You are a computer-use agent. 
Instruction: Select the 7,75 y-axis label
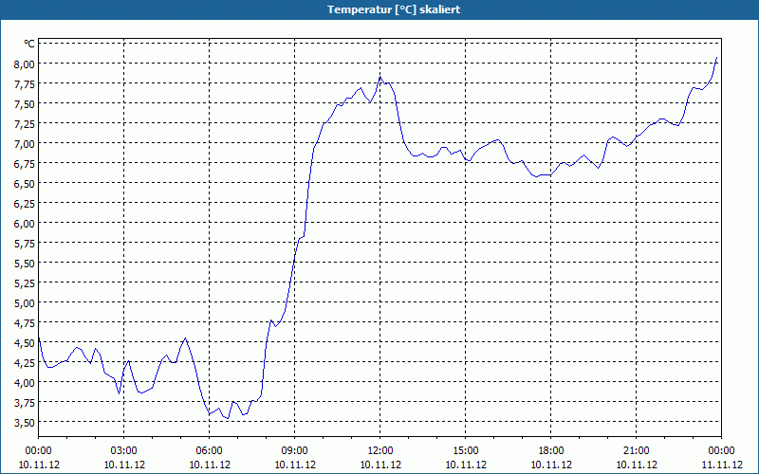25,83
